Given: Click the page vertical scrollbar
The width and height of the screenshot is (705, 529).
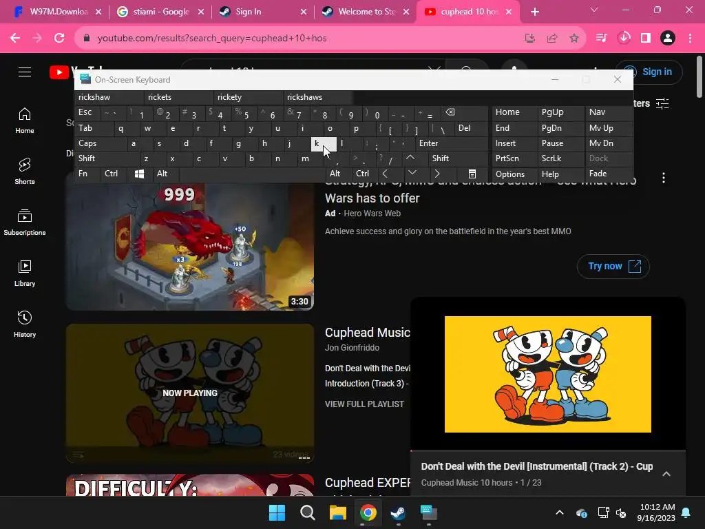Looking at the screenshot, I should 699,76.
